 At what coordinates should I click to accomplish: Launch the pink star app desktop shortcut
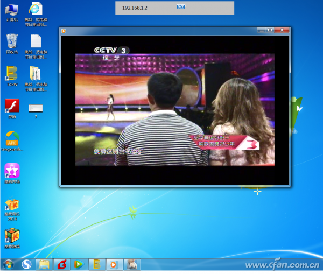pos(12,173)
